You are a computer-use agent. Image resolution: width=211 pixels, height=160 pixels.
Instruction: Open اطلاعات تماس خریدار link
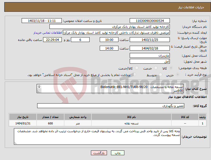[x=48, y=33]
